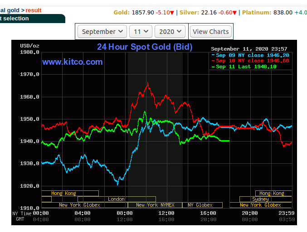Click the "al gold" breadcrumb link
This screenshot has width=307, height=232.
(x=10, y=10)
